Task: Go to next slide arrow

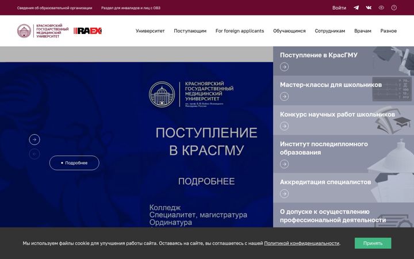Action: click(34, 139)
